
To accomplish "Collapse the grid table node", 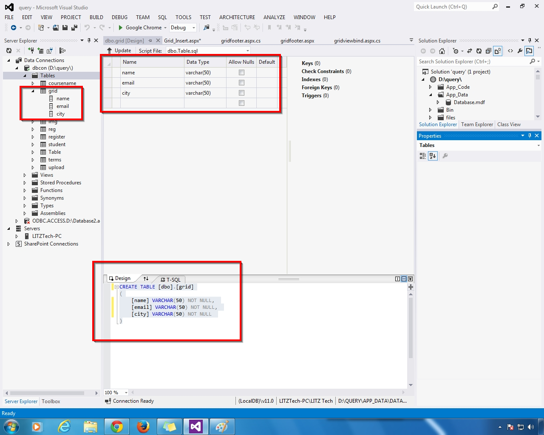I will [33, 91].
